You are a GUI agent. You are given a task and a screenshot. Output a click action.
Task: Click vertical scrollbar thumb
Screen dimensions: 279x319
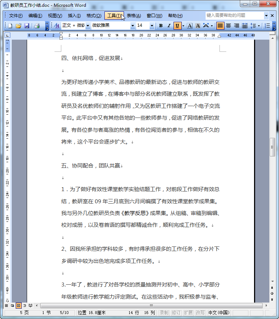[x=272, y=147]
